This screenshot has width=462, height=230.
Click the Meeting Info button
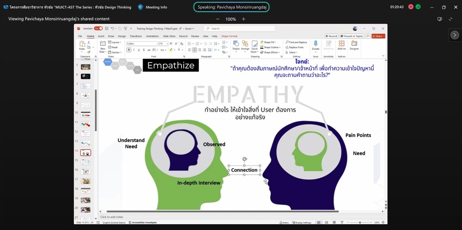(x=152, y=7)
